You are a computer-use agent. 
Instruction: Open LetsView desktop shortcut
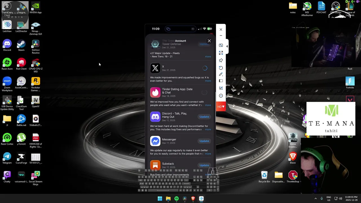[7, 27]
